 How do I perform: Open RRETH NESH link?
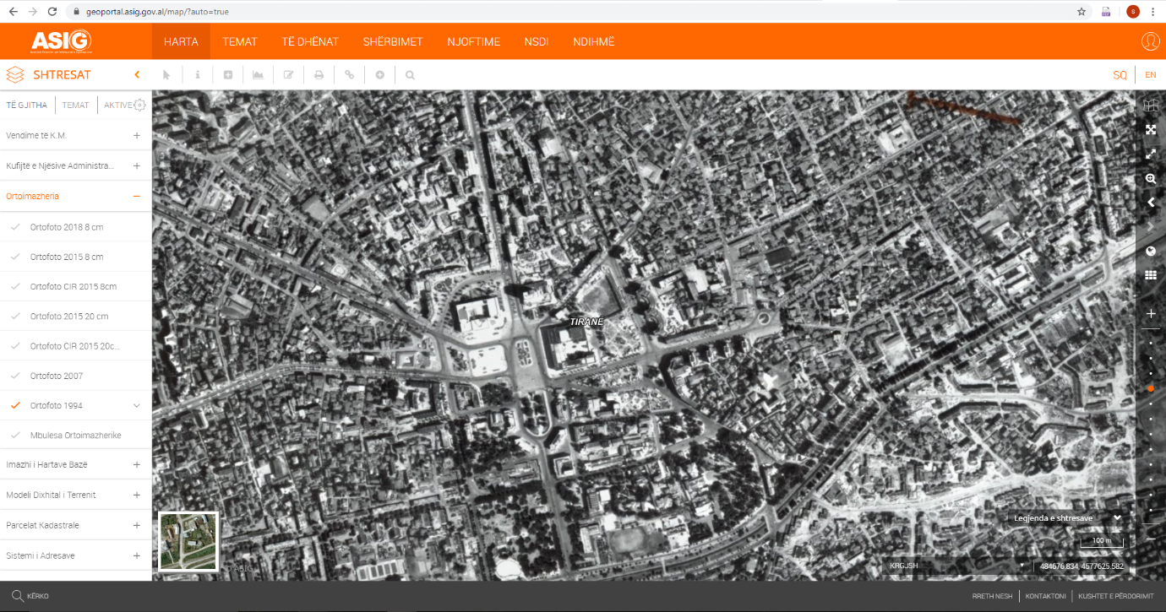point(993,596)
